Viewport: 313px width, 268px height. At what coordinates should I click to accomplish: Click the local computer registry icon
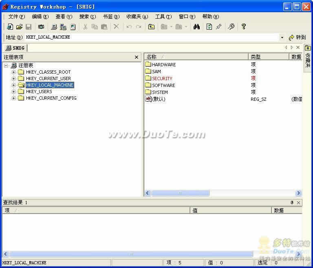coord(54,27)
